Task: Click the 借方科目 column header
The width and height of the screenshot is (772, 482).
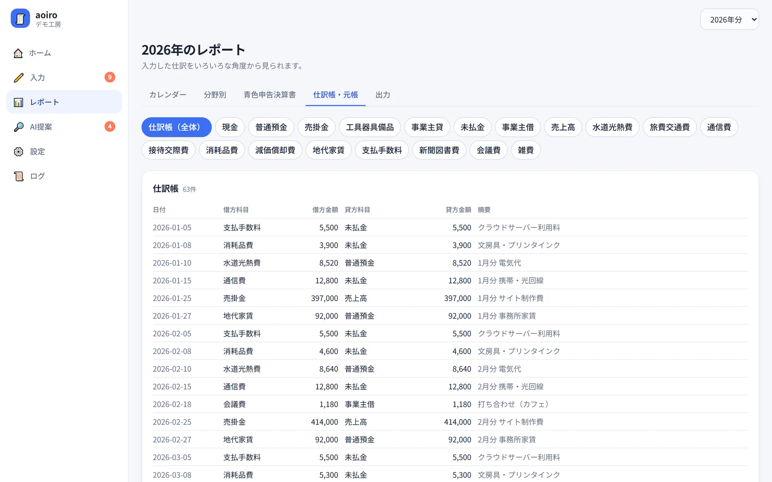Action: tap(236, 210)
